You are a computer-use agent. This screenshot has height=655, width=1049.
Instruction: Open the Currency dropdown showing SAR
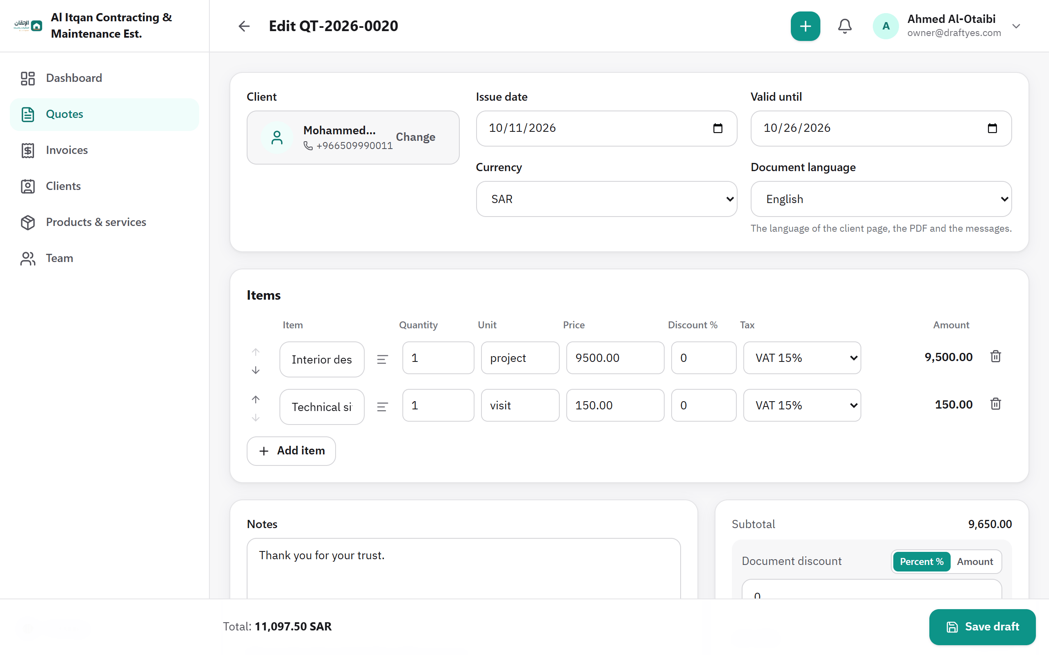(606, 199)
